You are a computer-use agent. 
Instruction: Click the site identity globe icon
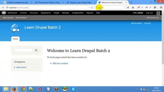point(7,7)
